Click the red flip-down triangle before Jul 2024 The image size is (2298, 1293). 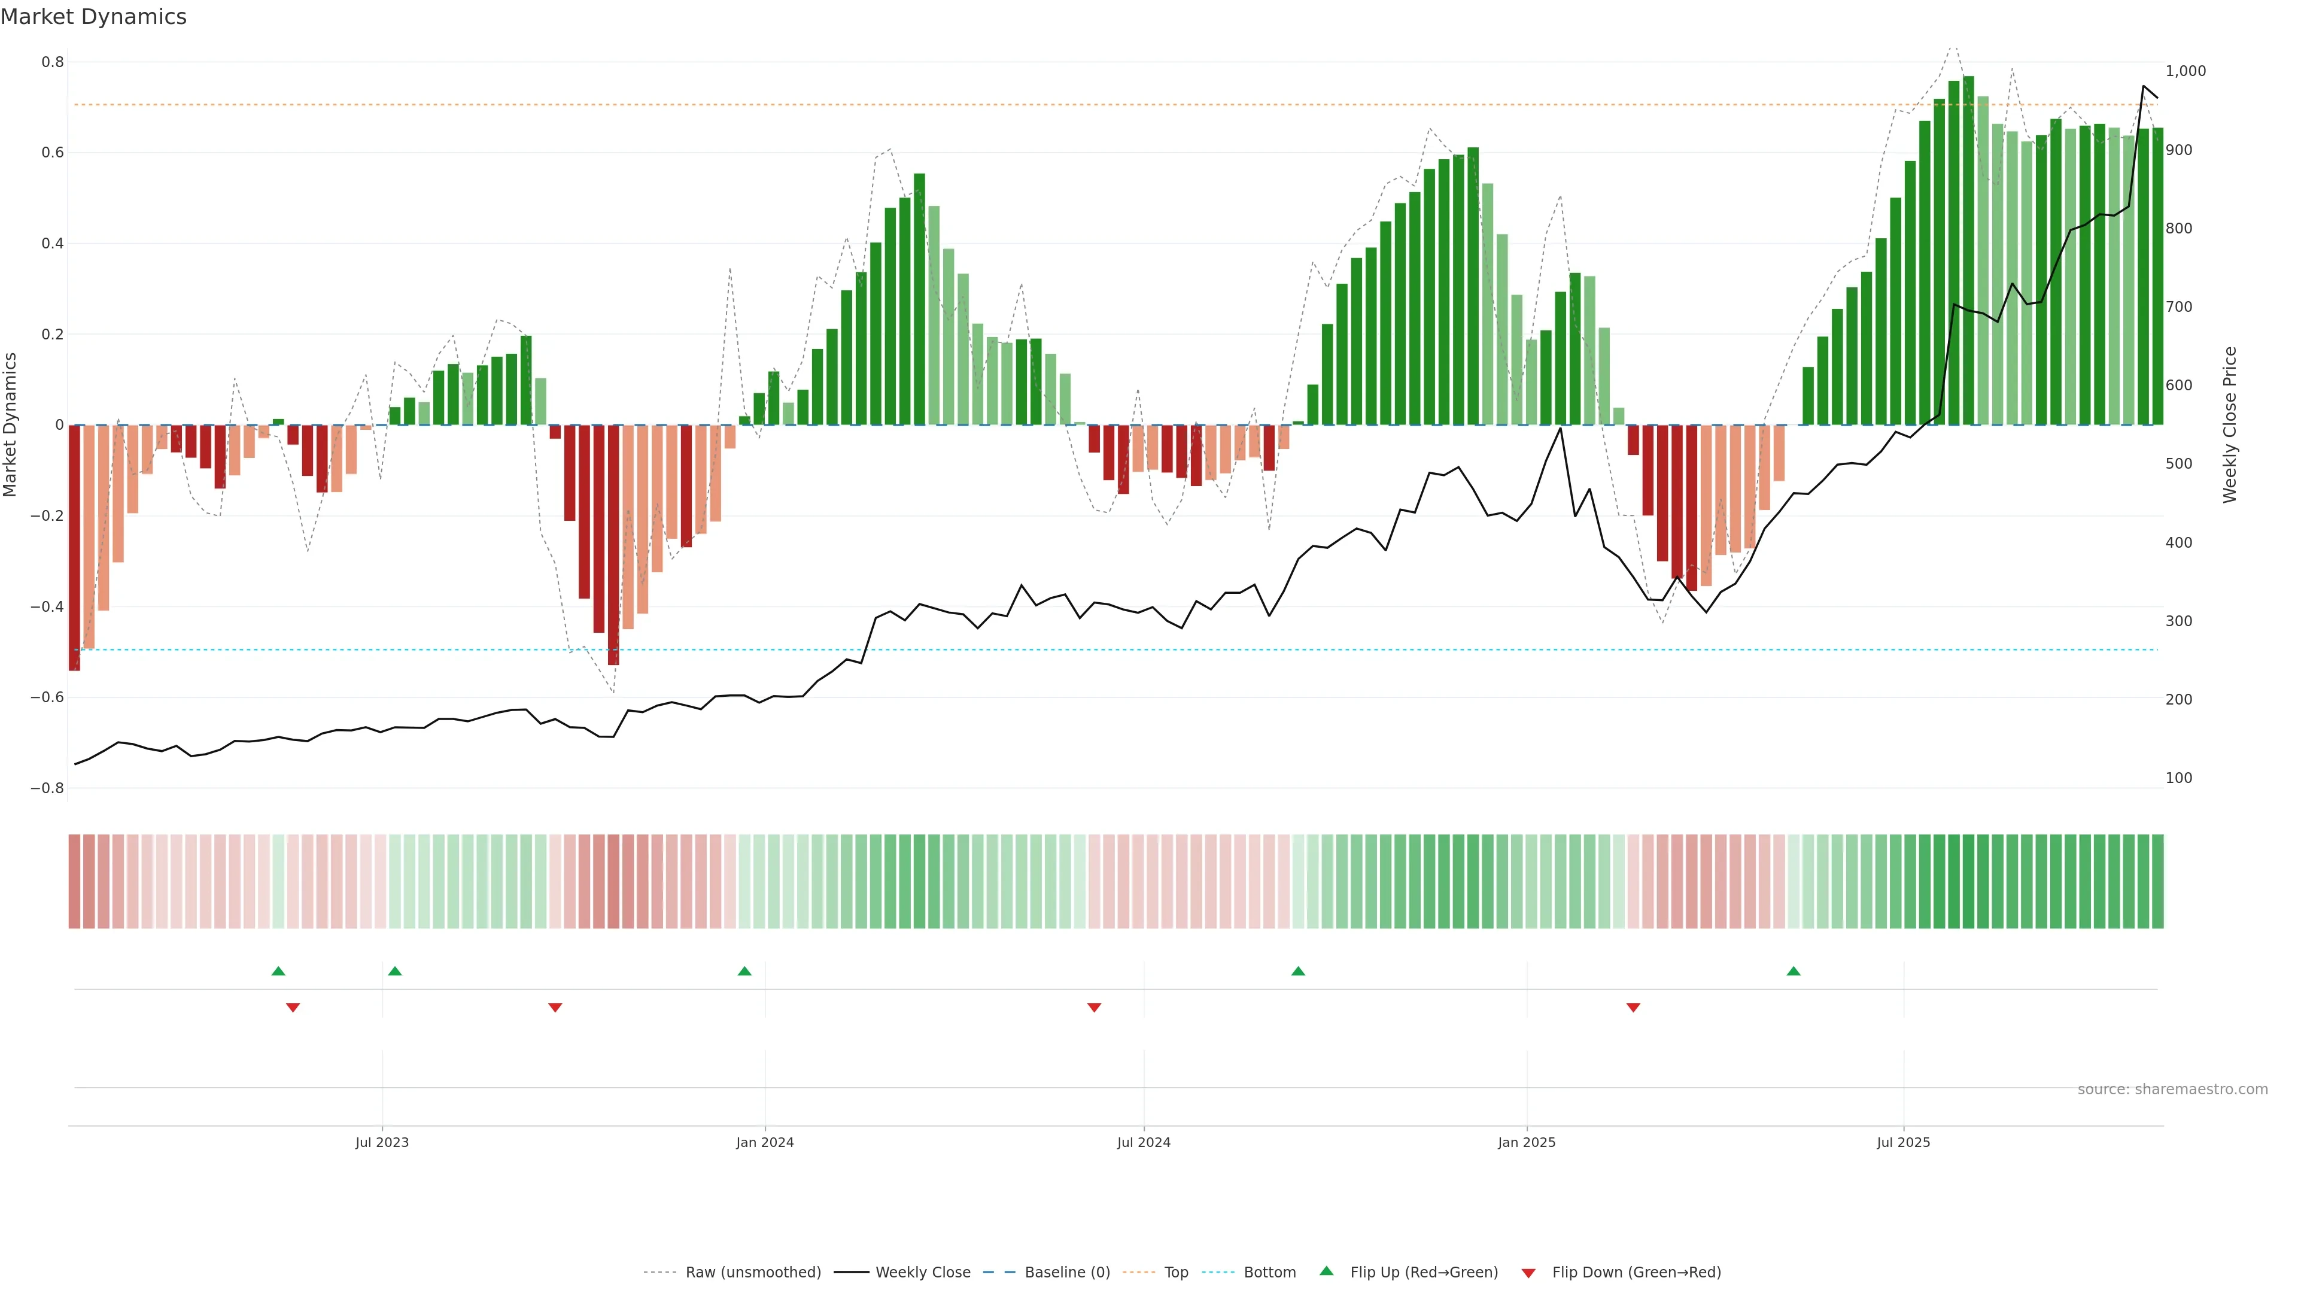coord(1095,1007)
